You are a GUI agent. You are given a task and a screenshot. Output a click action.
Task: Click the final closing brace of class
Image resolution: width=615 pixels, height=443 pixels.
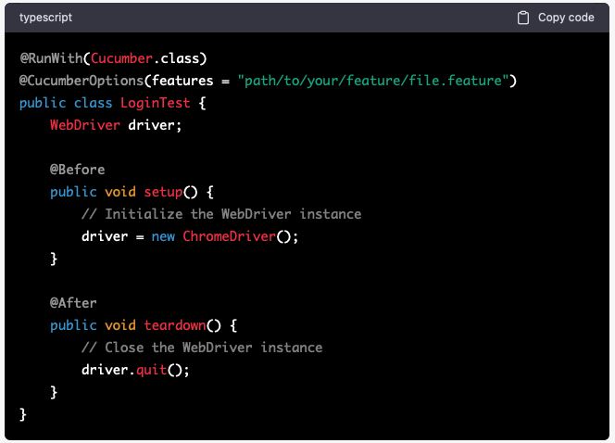(x=23, y=413)
